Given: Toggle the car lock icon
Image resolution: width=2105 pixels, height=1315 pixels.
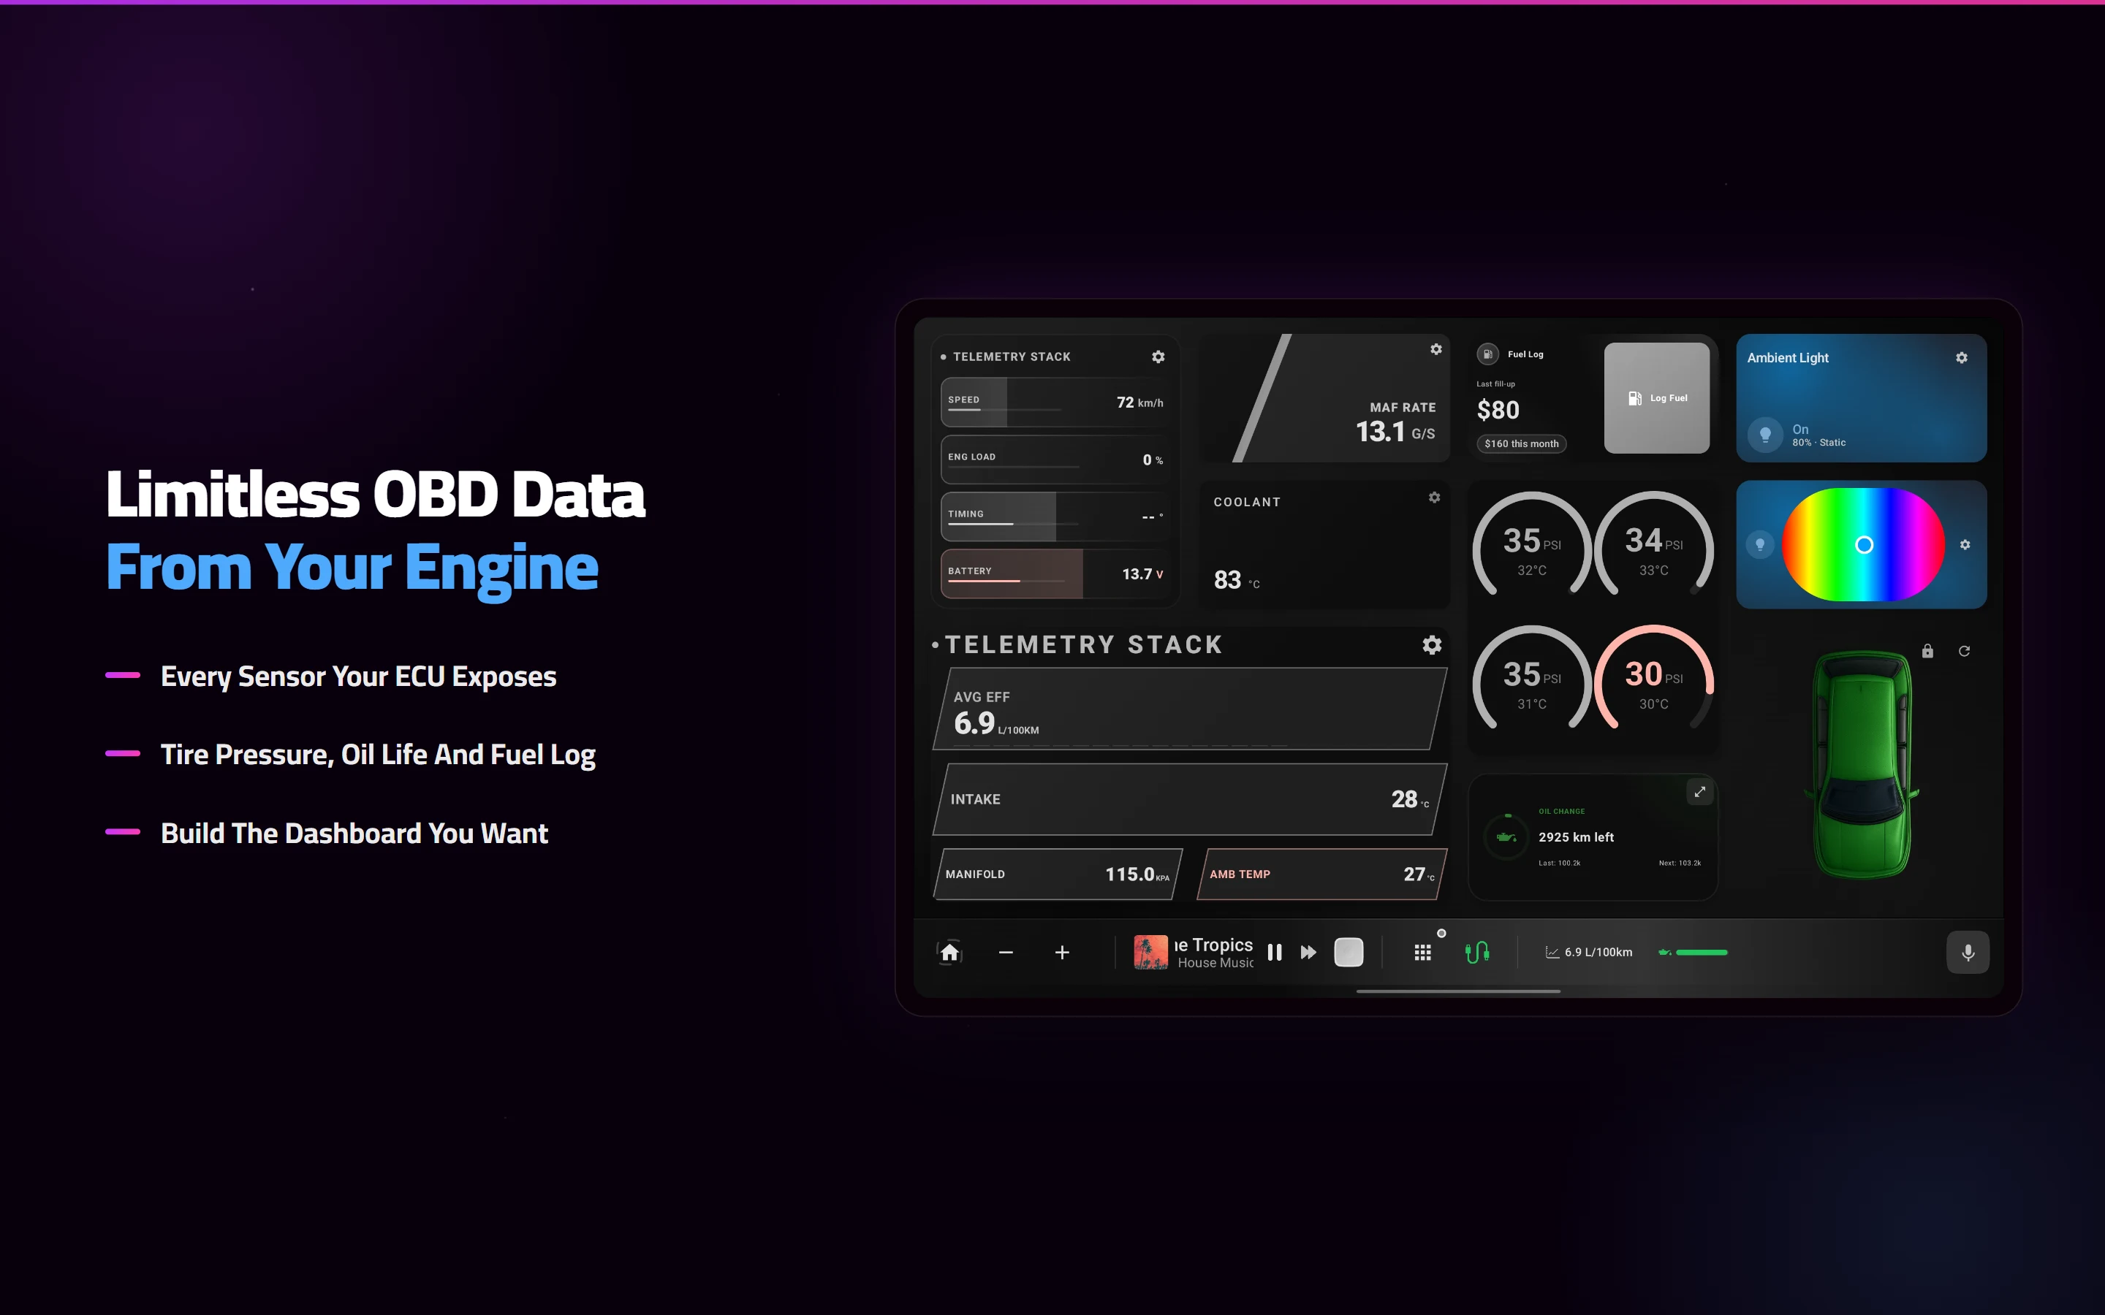Looking at the screenshot, I should (x=1927, y=650).
